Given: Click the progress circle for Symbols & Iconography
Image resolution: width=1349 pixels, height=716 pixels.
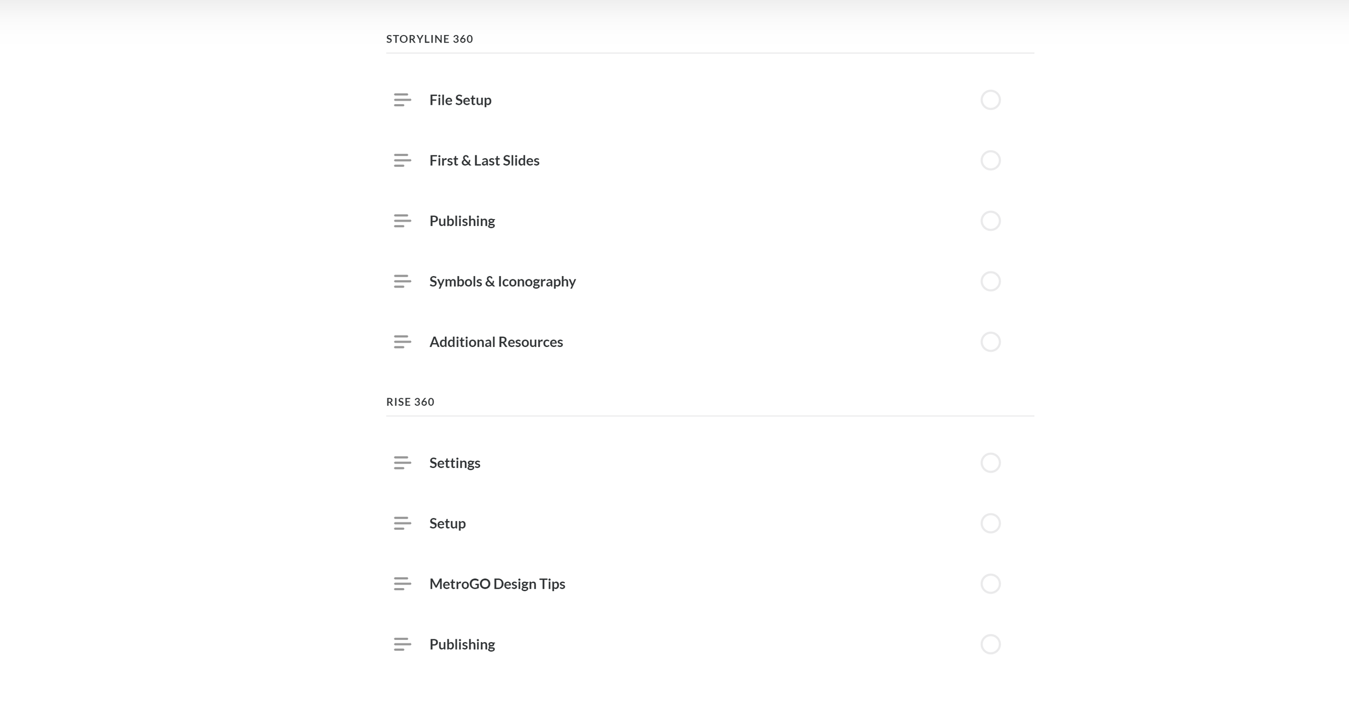Looking at the screenshot, I should 990,281.
